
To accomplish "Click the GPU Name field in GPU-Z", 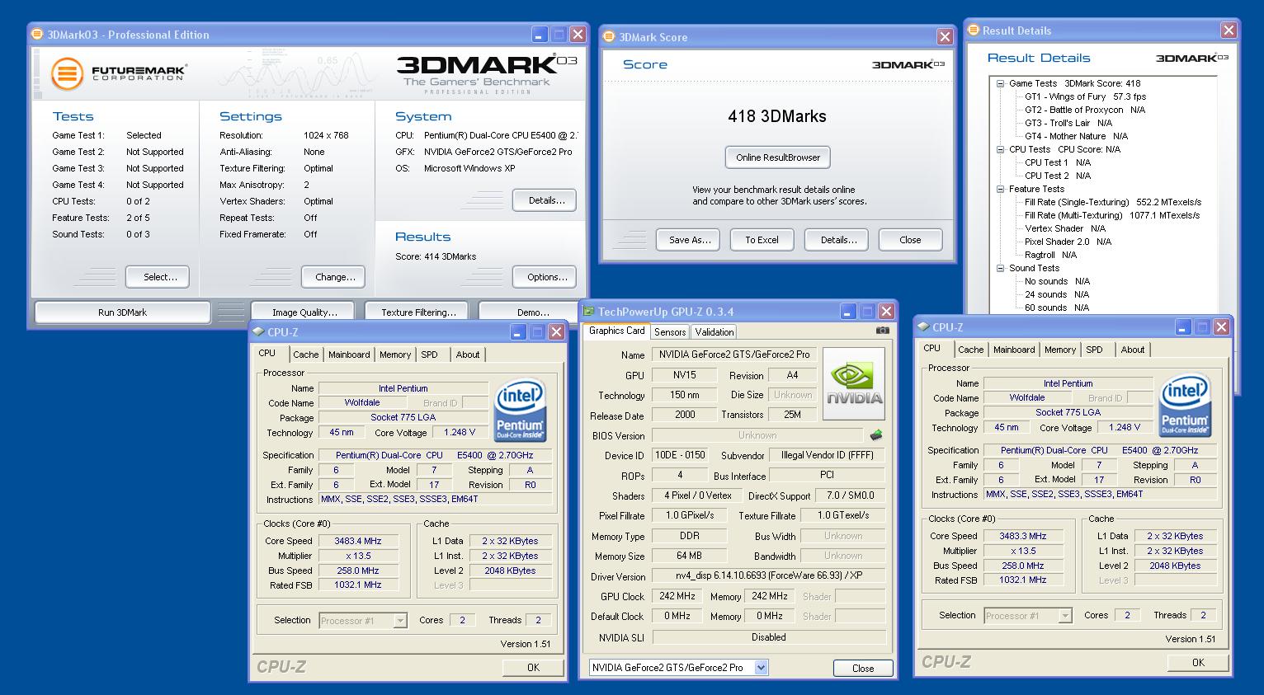I will pos(734,355).
